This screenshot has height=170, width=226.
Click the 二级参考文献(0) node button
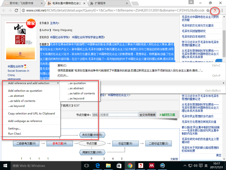pyautogui.click(x=26, y=144)
